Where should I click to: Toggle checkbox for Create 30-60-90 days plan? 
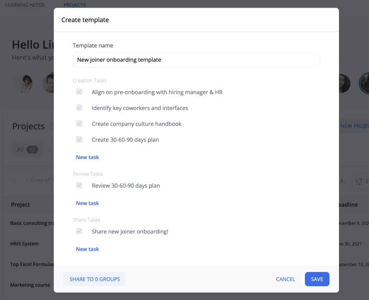point(79,139)
